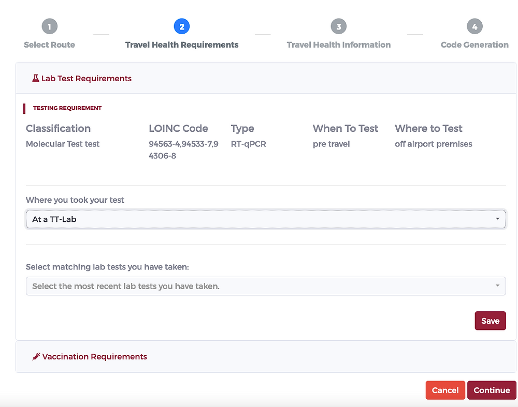This screenshot has height=407, width=518.
Task: Expand the Vaccination Requirements section
Action: click(266, 356)
